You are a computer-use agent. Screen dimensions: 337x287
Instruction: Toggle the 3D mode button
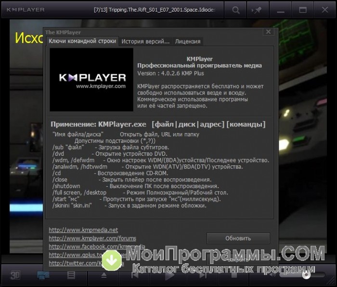[x=15, y=275]
